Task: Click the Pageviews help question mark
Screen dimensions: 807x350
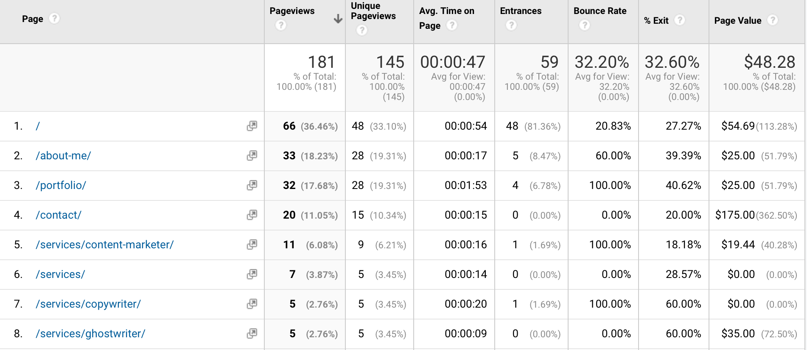Action: (281, 25)
